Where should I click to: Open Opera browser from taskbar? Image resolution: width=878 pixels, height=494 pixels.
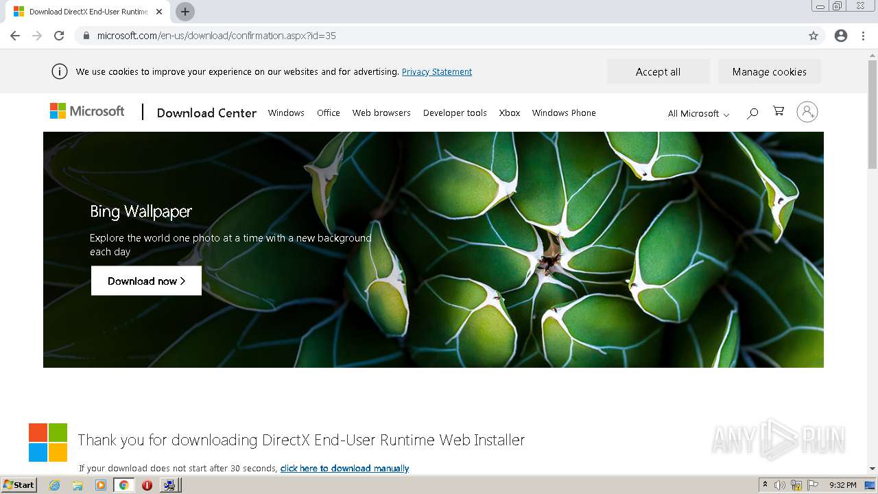[x=147, y=485]
